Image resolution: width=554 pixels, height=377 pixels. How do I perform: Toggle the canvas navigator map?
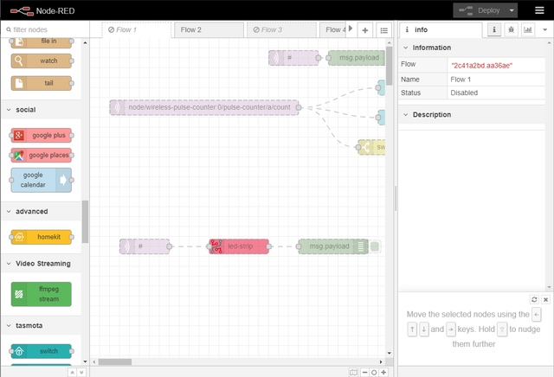click(x=352, y=372)
